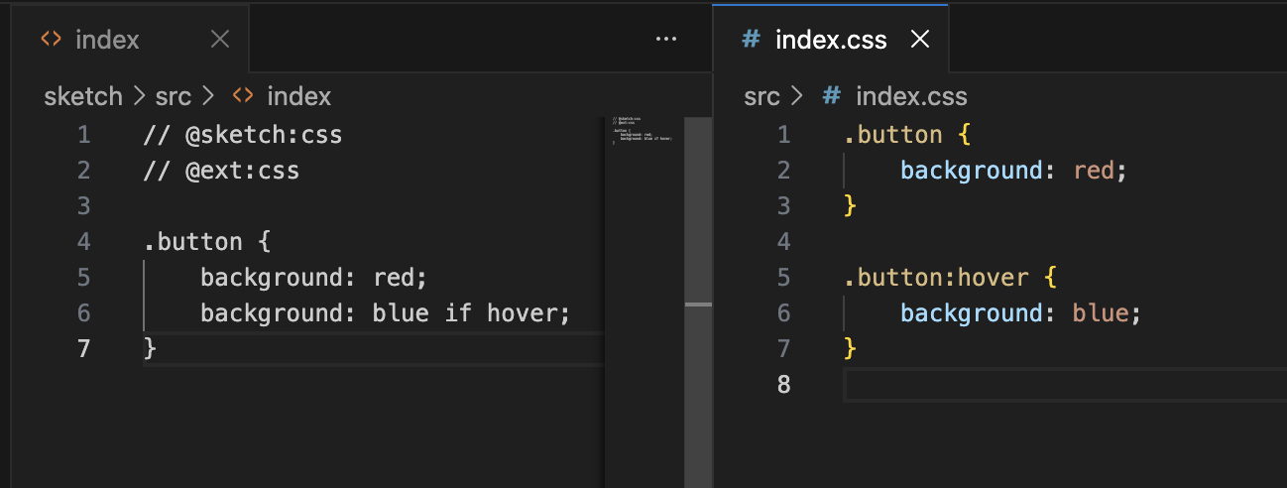Screen dimensions: 1287x488
Task: Click the orange code icon on index tab
Action: 50,40
